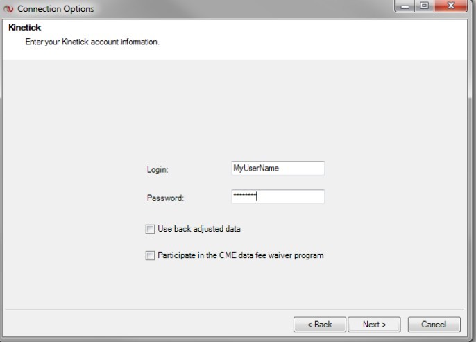476x342 pixels.
Task: Click the Kinetick heading text
Action: (x=24, y=28)
